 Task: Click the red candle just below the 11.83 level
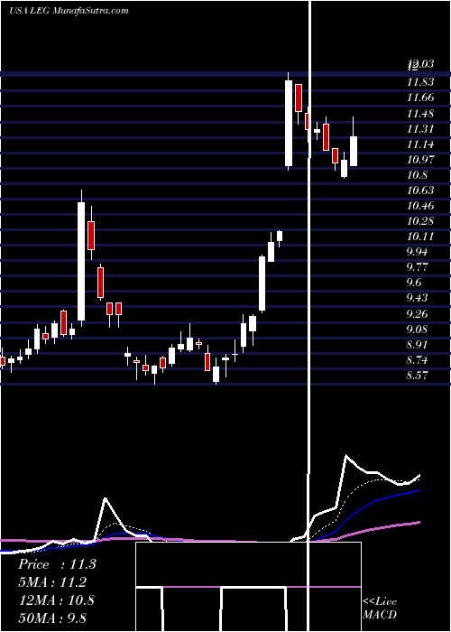pyautogui.click(x=299, y=98)
